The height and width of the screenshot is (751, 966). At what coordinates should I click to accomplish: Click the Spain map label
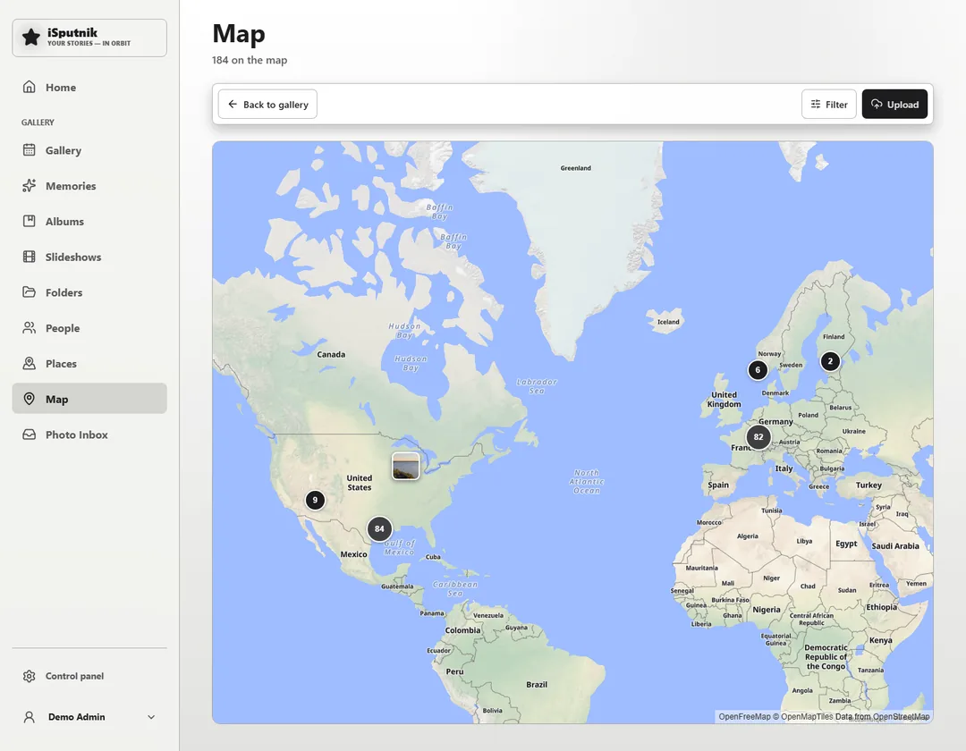(718, 485)
